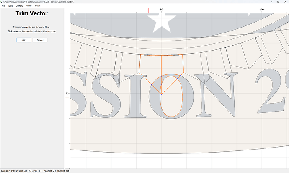The height and width of the screenshot is (173, 289).
Task: Click the red marker on the vertical ruler
Action: point(67,97)
